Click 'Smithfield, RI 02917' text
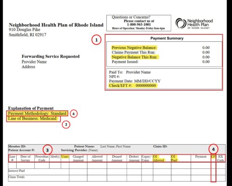 [x=27, y=34]
